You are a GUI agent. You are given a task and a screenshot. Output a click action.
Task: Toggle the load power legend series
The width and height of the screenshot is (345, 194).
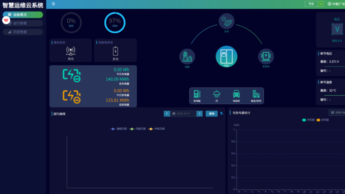coord(138,129)
